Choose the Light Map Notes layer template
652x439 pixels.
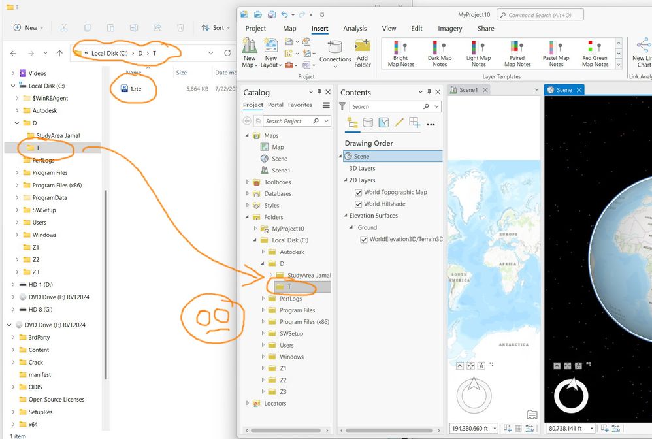pyautogui.click(x=478, y=54)
